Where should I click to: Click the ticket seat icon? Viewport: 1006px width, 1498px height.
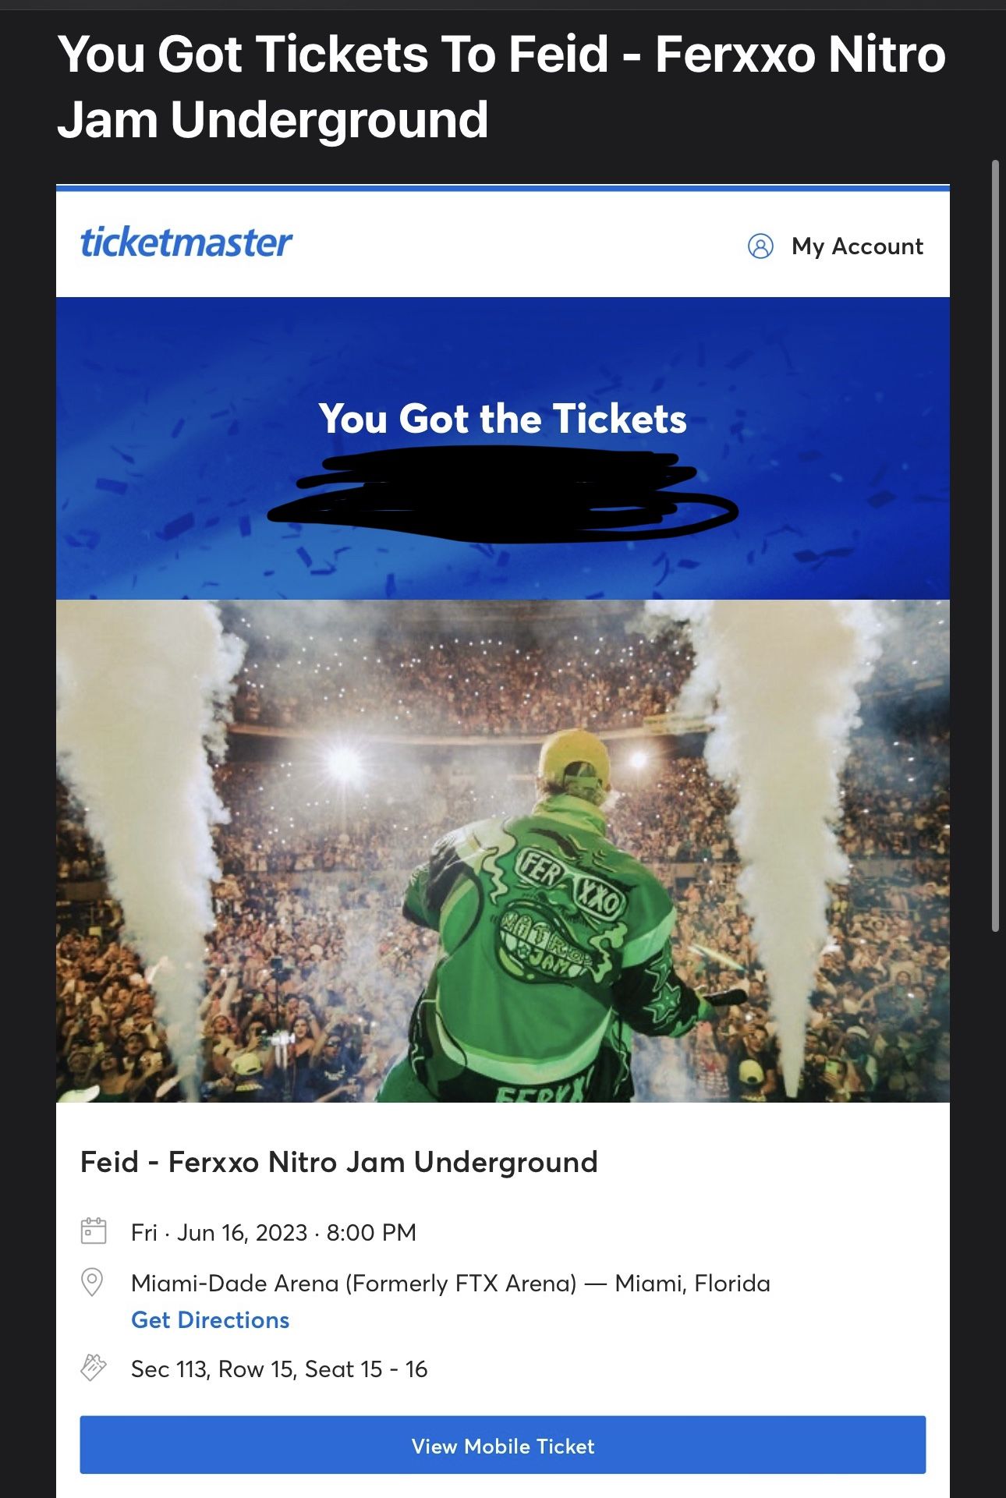pyautogui.click(x=94, y=1368)
